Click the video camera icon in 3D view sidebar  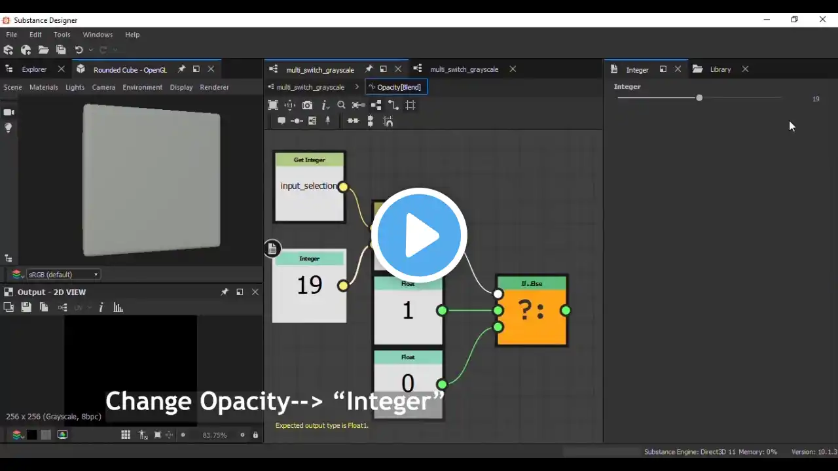9,113
